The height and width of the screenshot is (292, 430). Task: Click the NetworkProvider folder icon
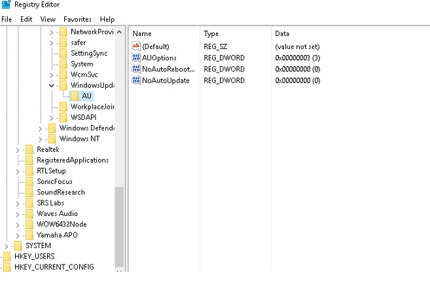(x=63, y=32)
